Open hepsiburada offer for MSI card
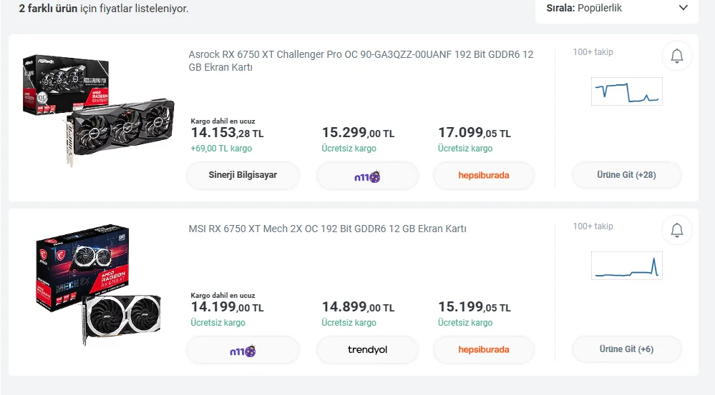 pyautogui.click(x=483, y=350)
